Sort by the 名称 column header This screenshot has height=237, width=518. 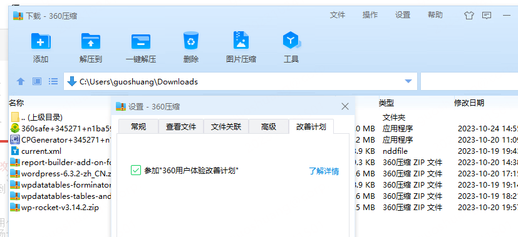16,103
